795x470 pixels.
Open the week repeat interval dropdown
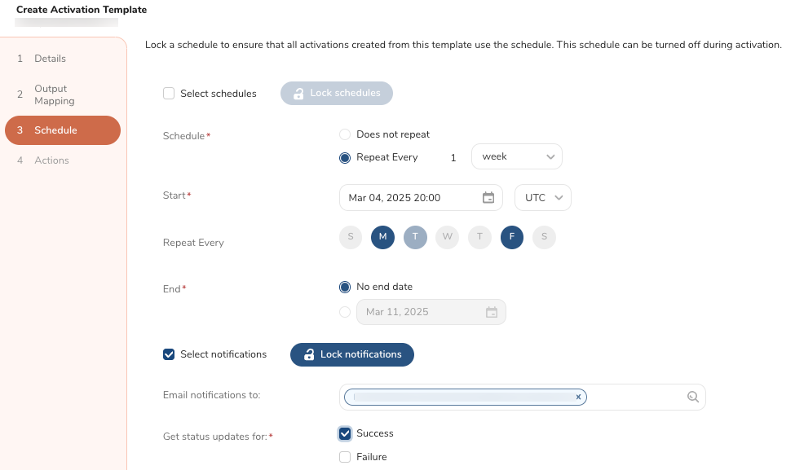[x=517, y=157]
